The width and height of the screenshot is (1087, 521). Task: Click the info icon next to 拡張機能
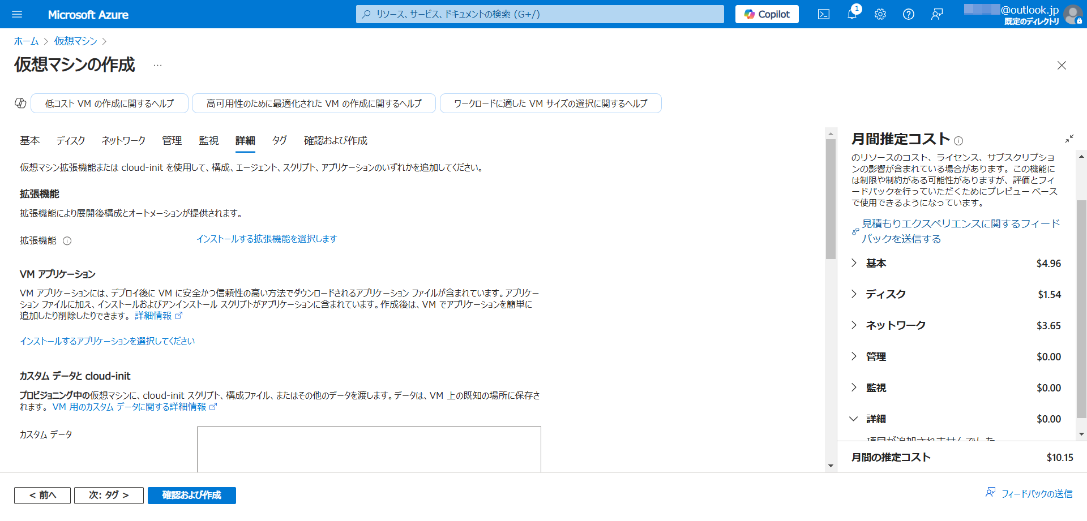(x=67, y=241)
